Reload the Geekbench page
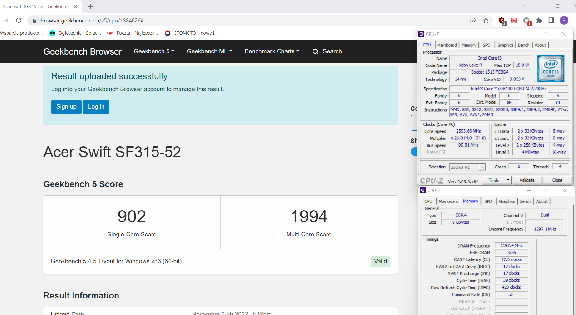Image resolution: width=576 pixels, height=315 pixels. coord(19,20)
